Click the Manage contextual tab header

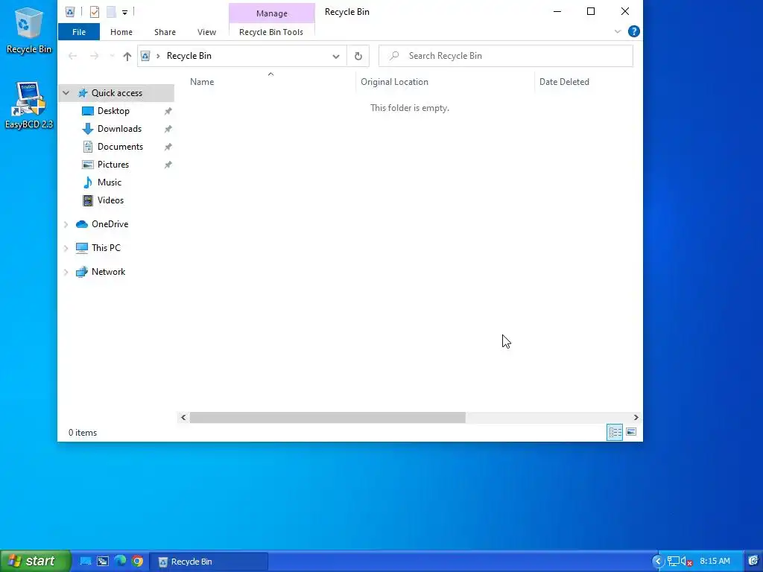coord(271,13)
